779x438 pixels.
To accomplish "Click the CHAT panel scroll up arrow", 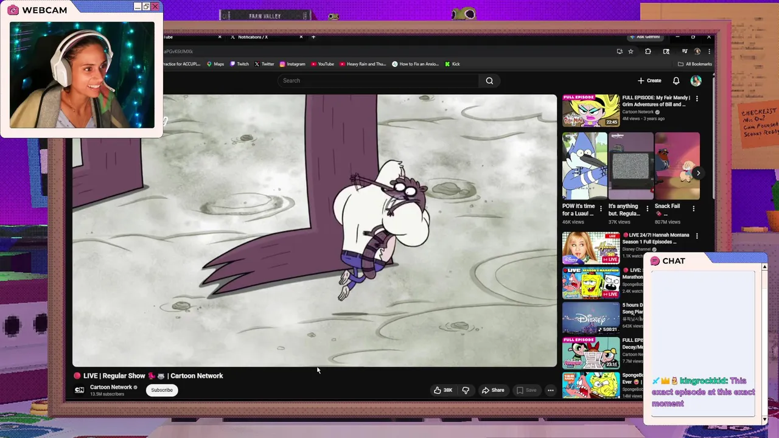I will [x=764, y=267].
